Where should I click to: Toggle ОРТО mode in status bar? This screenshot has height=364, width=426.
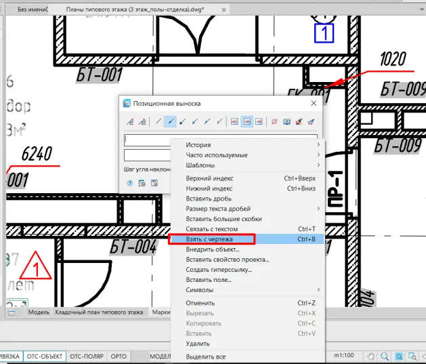tap(119, 356)
